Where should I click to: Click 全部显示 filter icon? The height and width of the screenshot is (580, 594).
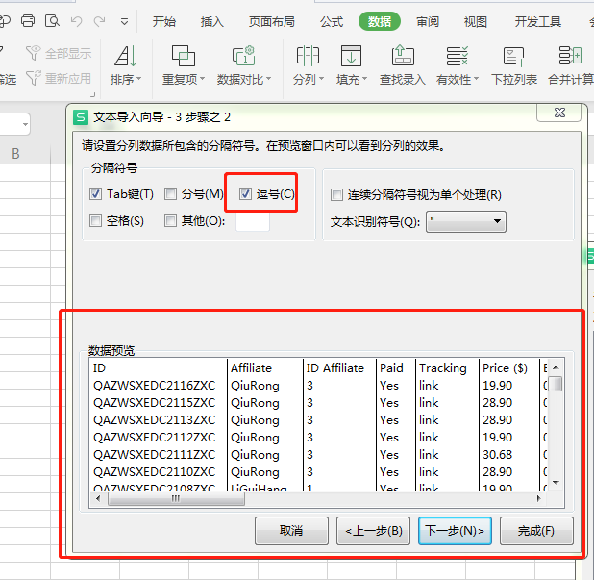coord(34,53)
